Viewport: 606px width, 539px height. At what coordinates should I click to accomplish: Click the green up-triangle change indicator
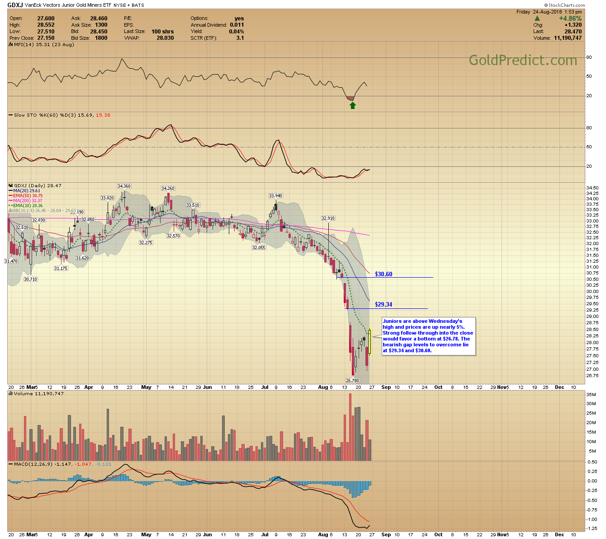(x=537, y=19)
